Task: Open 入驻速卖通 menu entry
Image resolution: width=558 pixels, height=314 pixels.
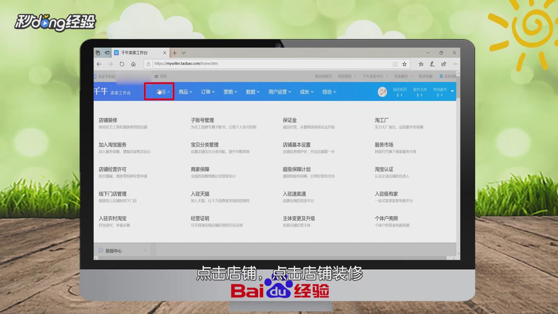Action: pyautogui.click(x=294, y=194)
